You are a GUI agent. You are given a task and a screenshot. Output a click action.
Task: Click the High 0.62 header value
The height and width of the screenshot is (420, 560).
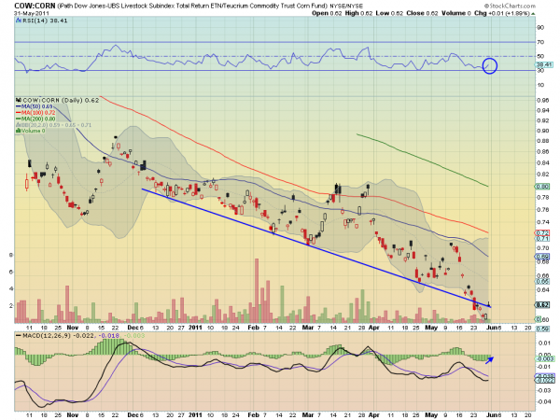tap(358, 13)
